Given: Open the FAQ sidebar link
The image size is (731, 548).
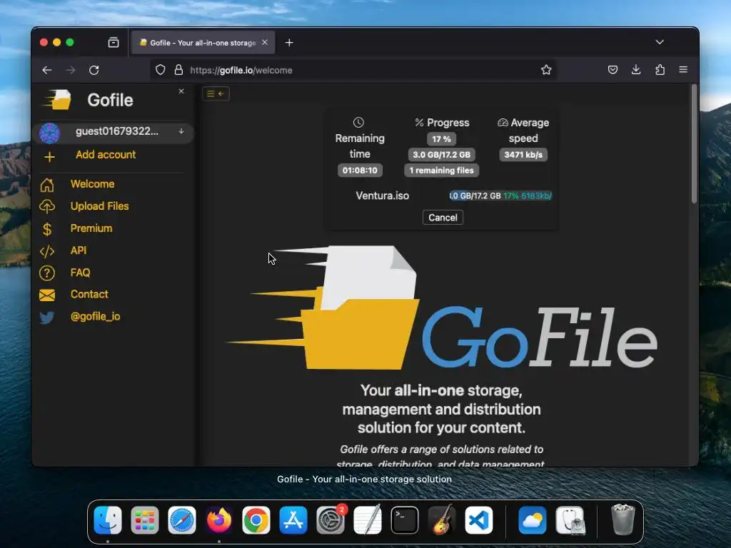Looking at the screenshot, I should pyautogui.click(x=80, y=273).
